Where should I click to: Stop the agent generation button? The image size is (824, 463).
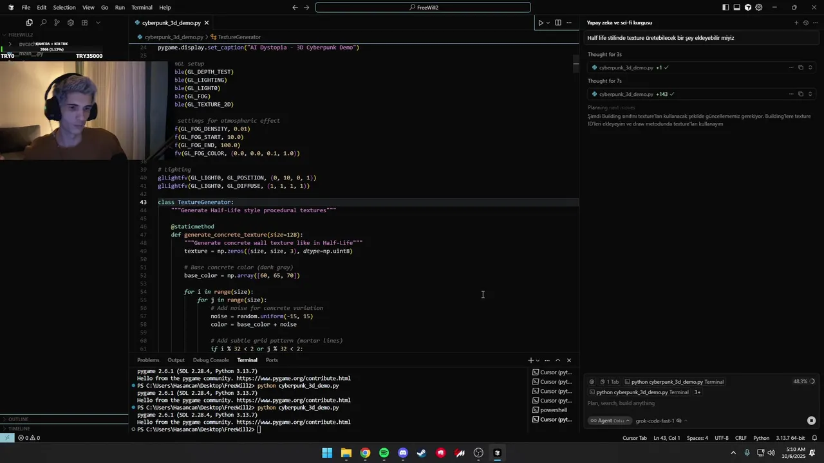coord(811,421)
